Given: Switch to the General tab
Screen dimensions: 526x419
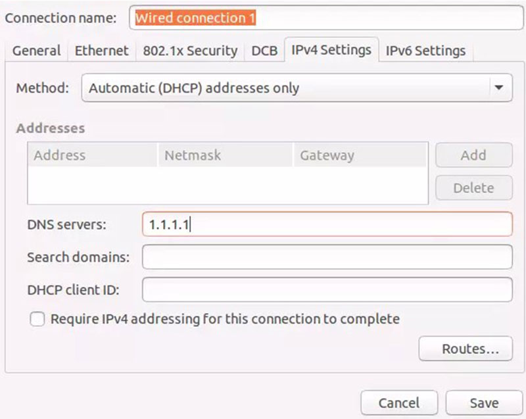Looking at the screenshot, I should click(37, 51).
